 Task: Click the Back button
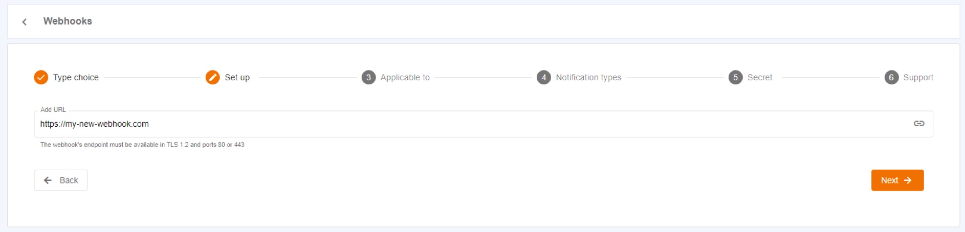(x=60, y=180)
